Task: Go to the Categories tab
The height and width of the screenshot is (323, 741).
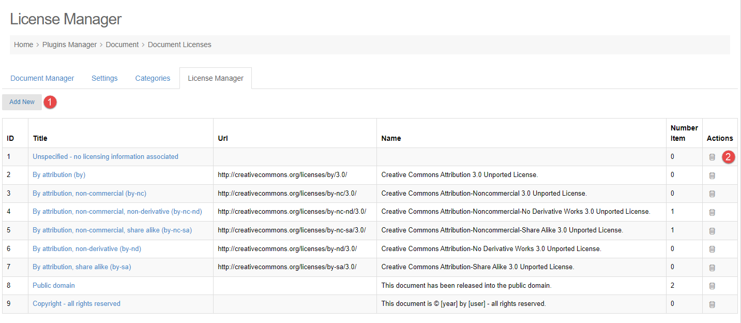Action: click(x=153, y=78)
